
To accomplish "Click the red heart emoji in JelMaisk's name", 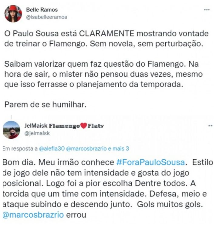I will tap(84, 126).
